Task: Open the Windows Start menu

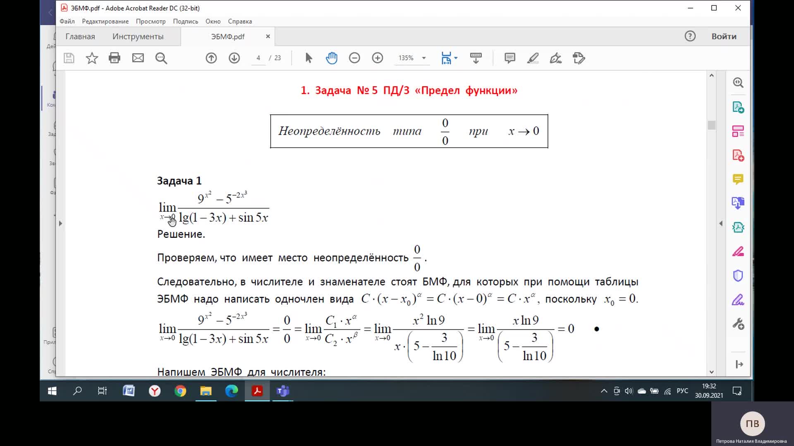Action: 52,391
